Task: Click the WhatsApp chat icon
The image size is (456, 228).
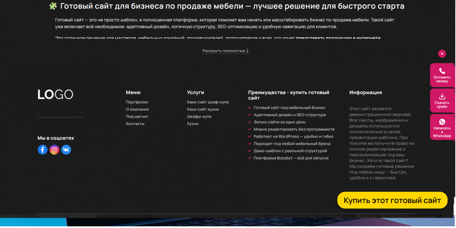Action: pyautogui.click(x=442, y=122)
